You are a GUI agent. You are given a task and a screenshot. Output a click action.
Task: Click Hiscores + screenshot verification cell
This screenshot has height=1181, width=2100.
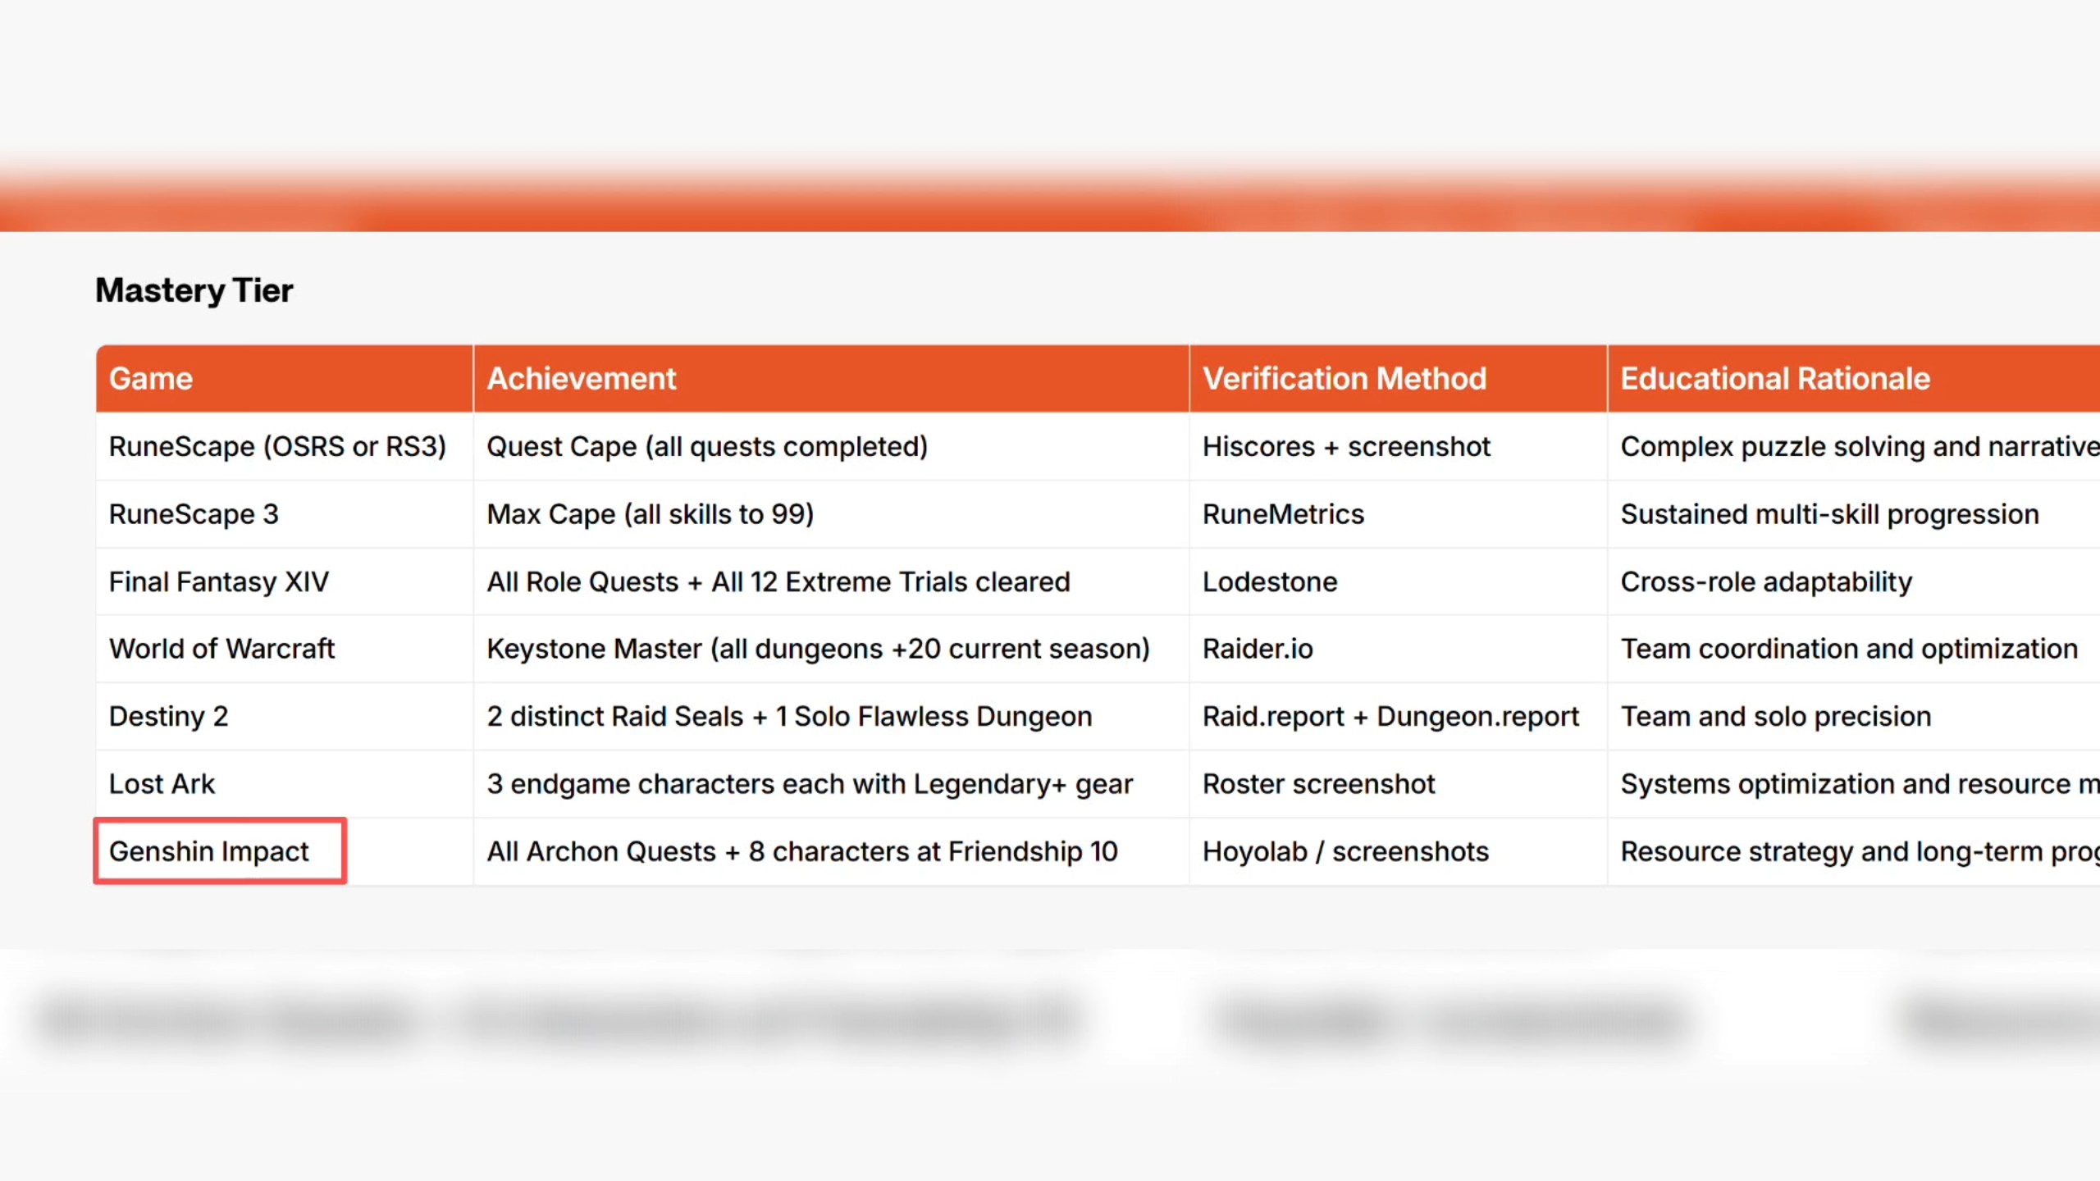pyautogui.click(x=1398, y=446)
